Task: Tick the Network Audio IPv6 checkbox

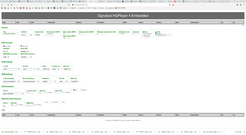Action: click(62, 102)
